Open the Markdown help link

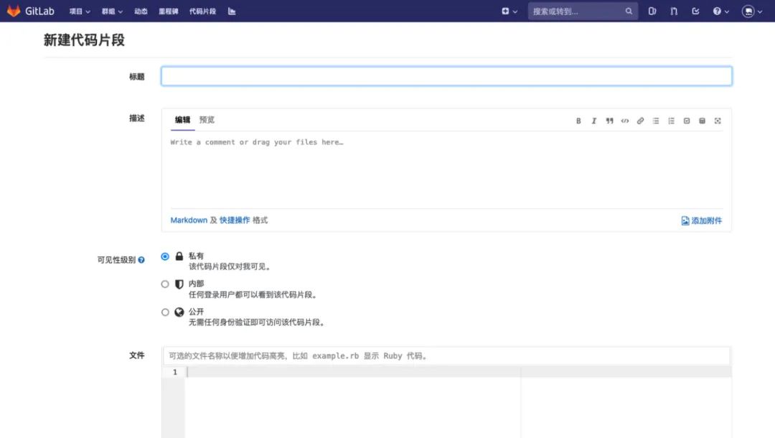[x=189, y=220]
